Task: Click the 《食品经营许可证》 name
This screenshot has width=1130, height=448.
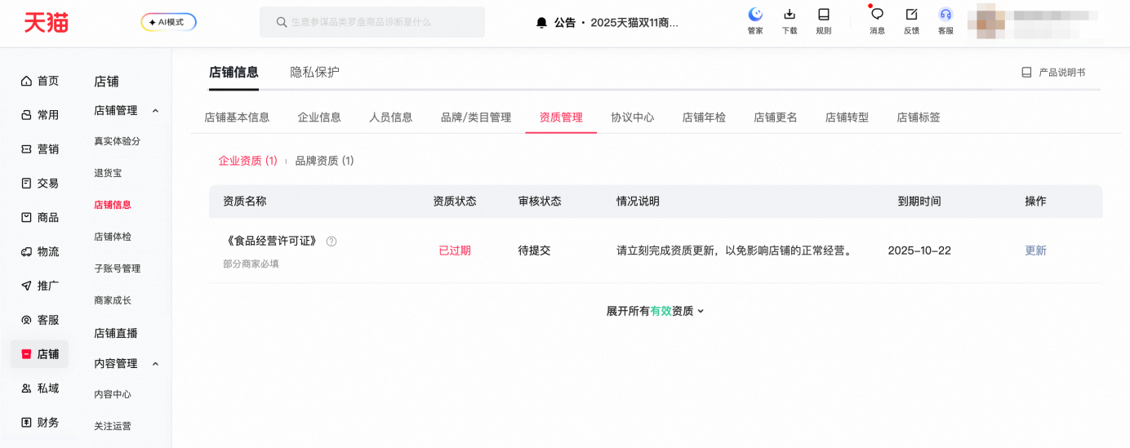Action: [x=272, y=242]
